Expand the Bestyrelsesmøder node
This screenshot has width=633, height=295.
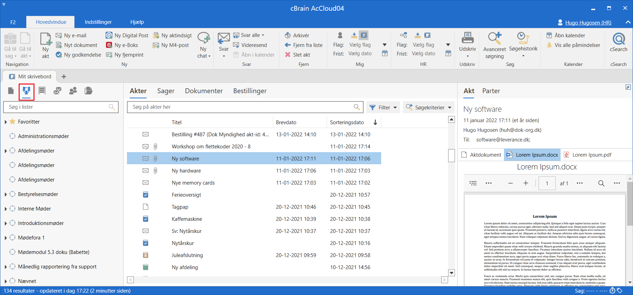[x=6, y=194]
